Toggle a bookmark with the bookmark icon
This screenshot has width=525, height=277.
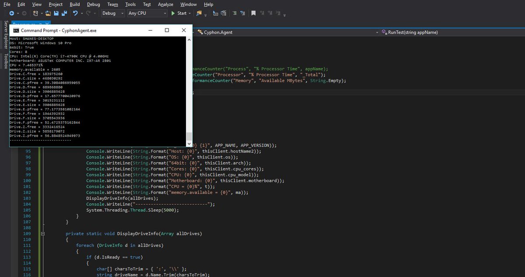(x=253, y=13)
